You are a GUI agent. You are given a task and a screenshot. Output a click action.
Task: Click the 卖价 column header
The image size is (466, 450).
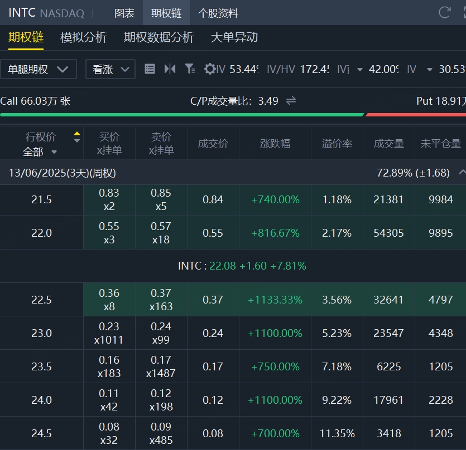pyautogui.click(x=161, y=144)
